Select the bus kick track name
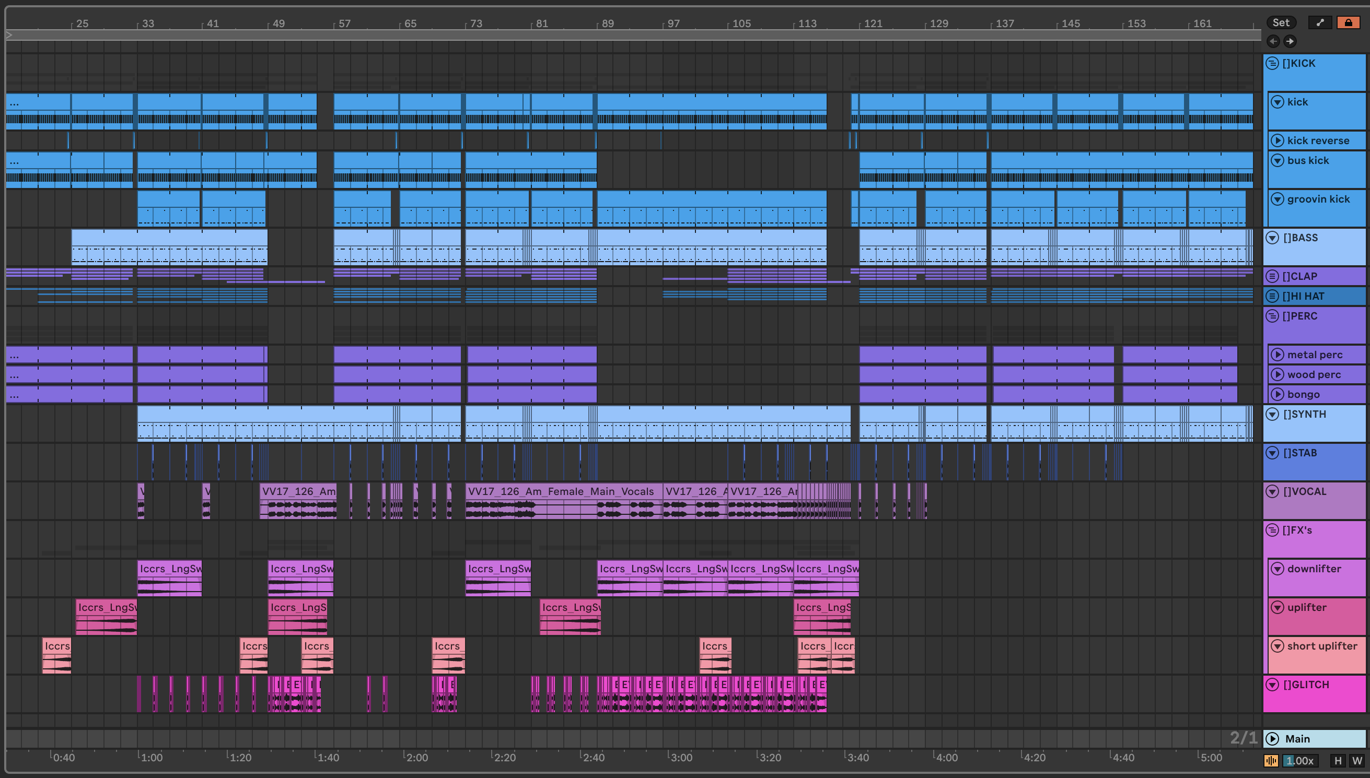Screen dimensions: 1370x778 pos(1308,160)
